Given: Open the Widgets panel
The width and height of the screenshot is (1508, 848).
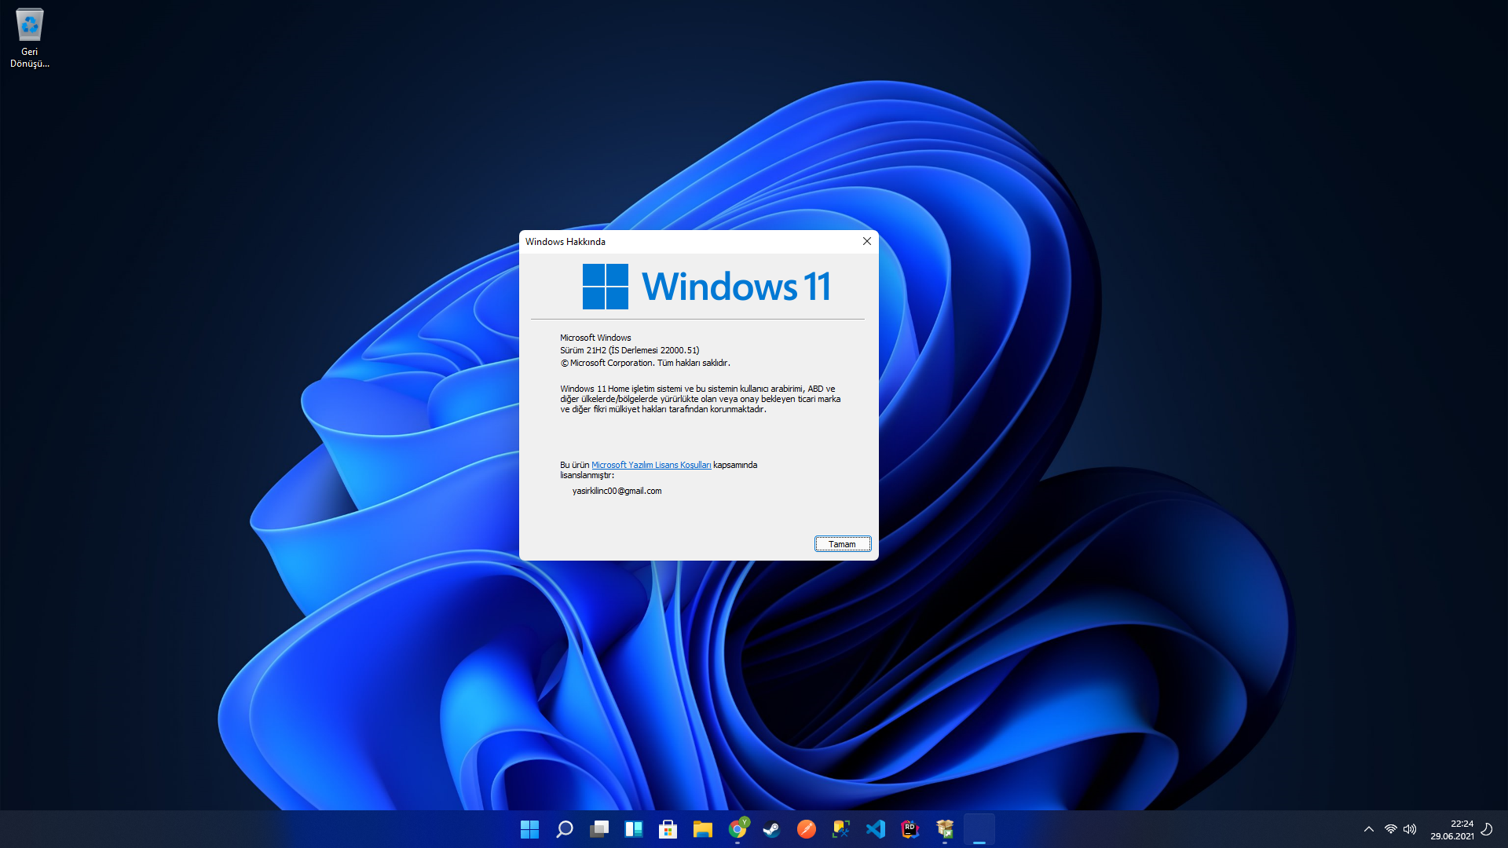Looking at the screenshot, I should coord(634,829).
